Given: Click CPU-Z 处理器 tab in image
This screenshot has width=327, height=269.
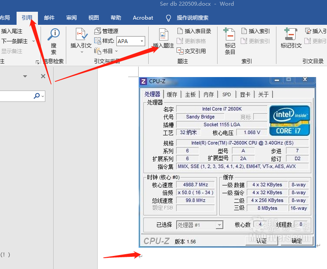Looking at the screenshot, I should [153, 94].
